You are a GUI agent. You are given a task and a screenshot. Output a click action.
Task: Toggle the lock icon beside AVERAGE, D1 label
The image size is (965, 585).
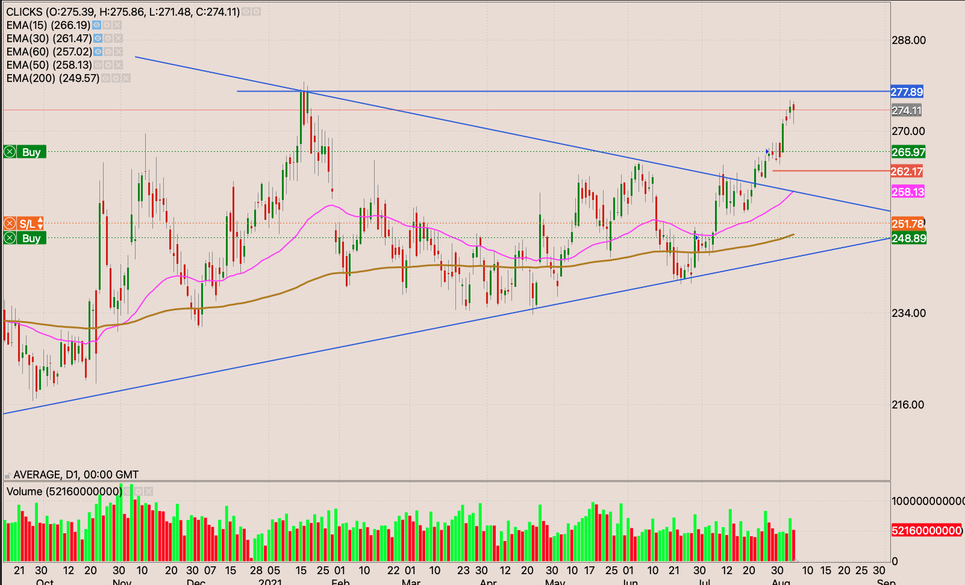click(8, 475)
